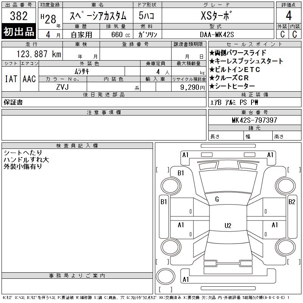
Task: Click the 事務局よりご案内 header
Action: point(77,276)
